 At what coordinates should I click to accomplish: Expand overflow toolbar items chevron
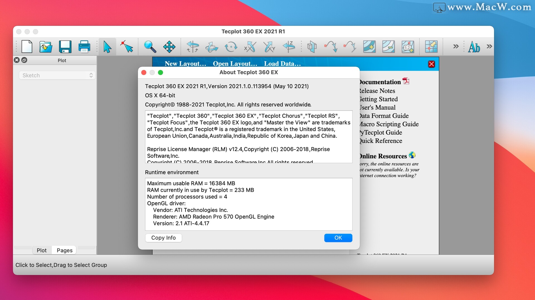490,46
